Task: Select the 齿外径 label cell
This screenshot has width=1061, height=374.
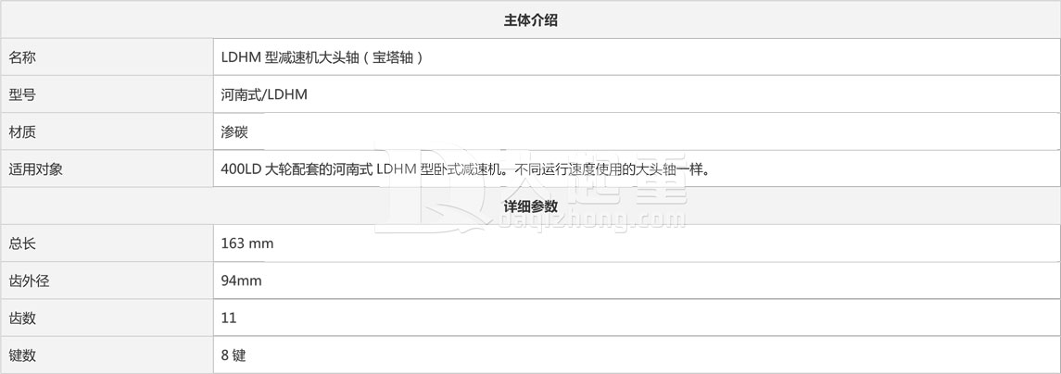Action: [107, 280]
